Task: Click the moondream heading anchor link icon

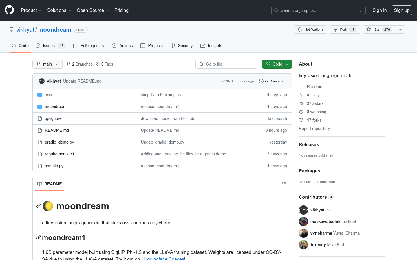Action: pyautogui.click(x=39, y=206)
